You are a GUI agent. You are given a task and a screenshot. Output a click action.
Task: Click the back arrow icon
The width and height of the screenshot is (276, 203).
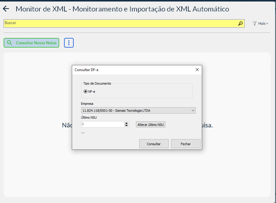click(6, 9)
